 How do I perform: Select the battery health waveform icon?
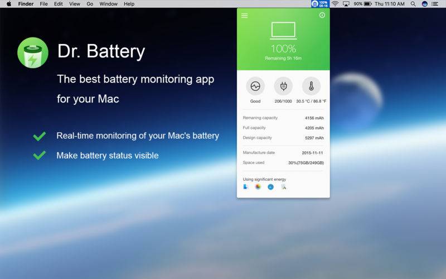click(x=255, y=86)
